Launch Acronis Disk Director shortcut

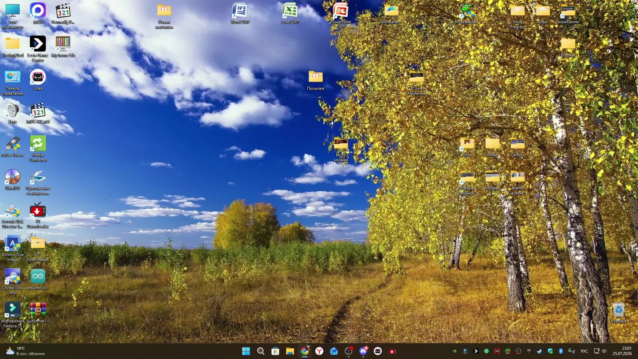pyautogui.click(x=13, y=215)
